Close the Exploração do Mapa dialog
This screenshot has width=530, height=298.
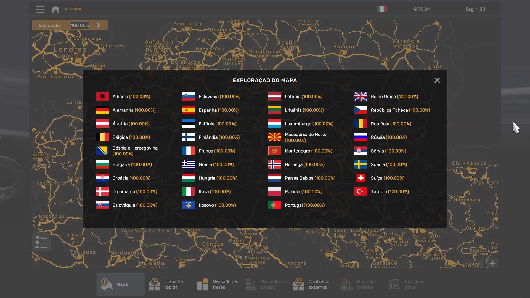pyautogui.click(x=437, y=80)
